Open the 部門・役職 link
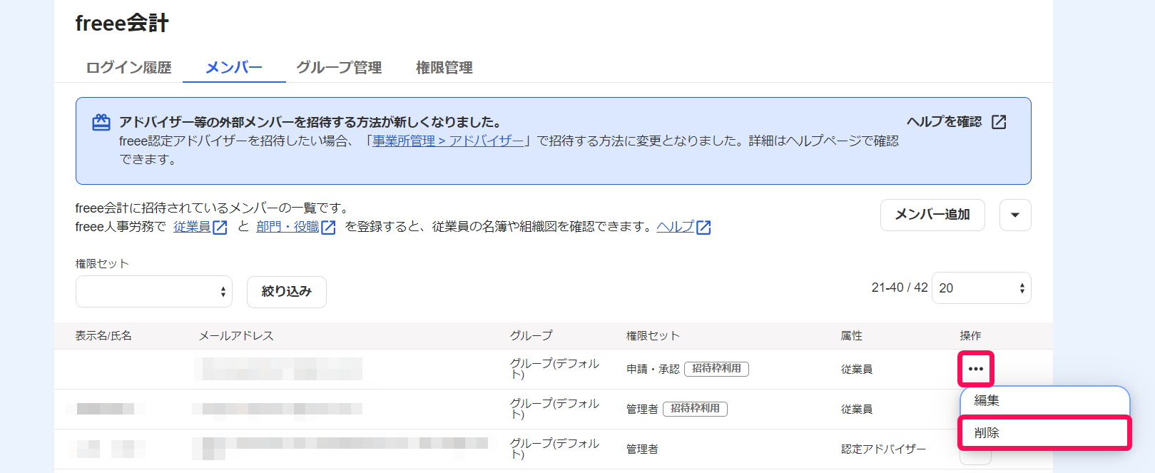Viewport: 1155px width, 473px height. pyautogui.click(x=288, y=227)
